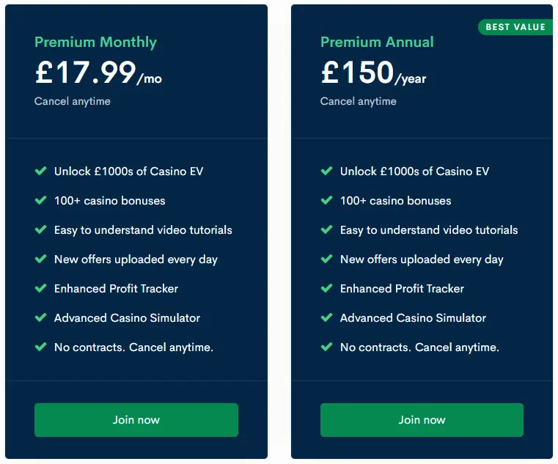Click Monthly checkmark beside video tutorials
558x464 pixels.
tap(41, 230)
